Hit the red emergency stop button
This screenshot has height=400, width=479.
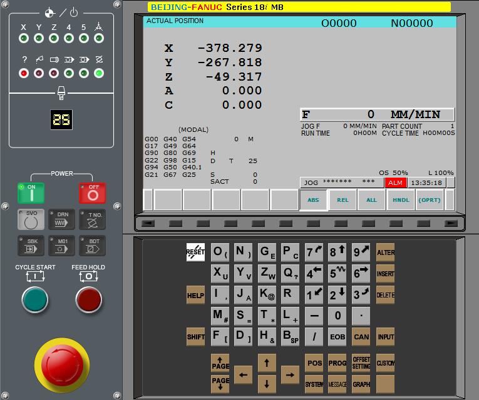(x=60, y=367)
